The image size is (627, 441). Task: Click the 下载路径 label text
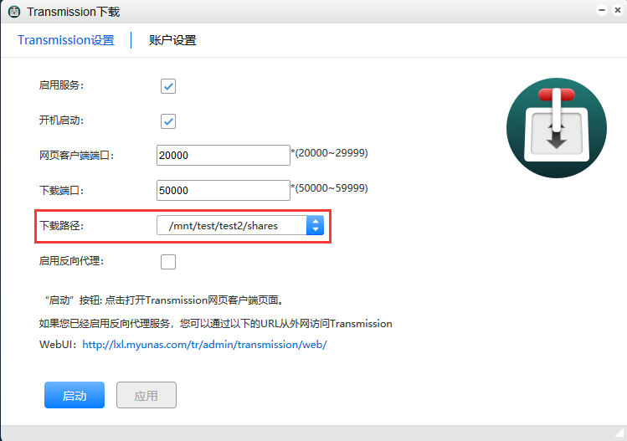click(x=62, y=225)
